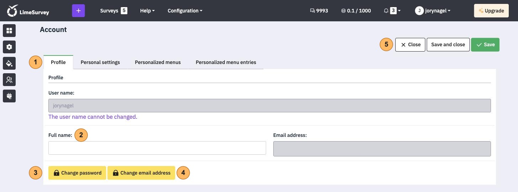Click the Surveys count badge 5
The width and height of the screenshot is (518, 192).
(x=124, y=11)
